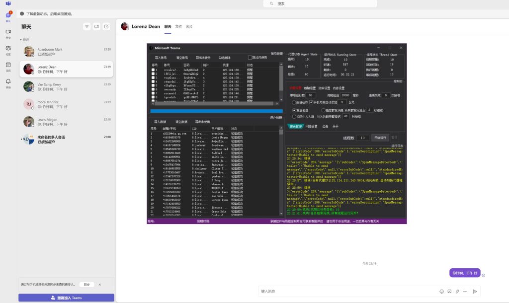Open the Calendar from the left rail
The width and height of the screenshot is (509, 303).
(x=8, y=66)
